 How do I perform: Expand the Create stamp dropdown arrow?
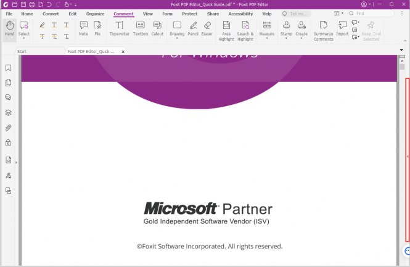coord(301,38)
